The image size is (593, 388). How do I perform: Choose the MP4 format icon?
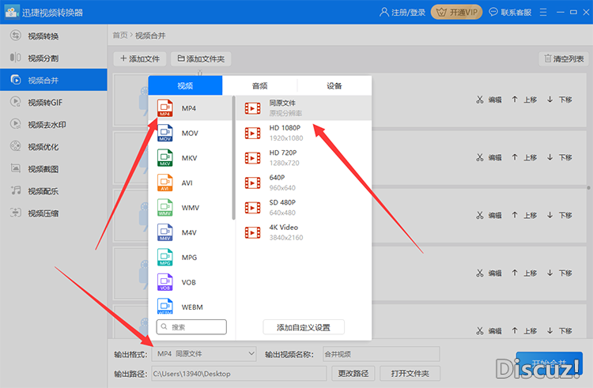[165, 108]
